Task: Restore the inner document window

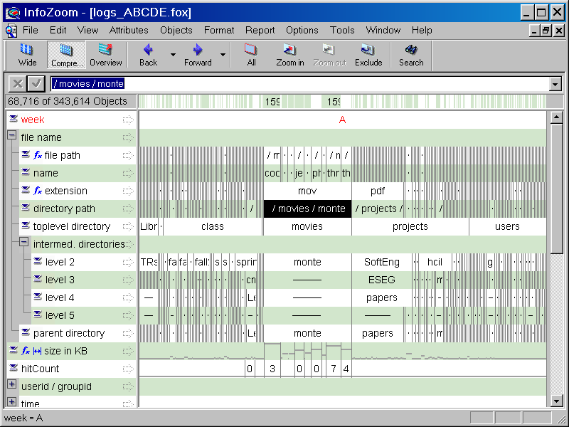Action: (x=546, y=31)
